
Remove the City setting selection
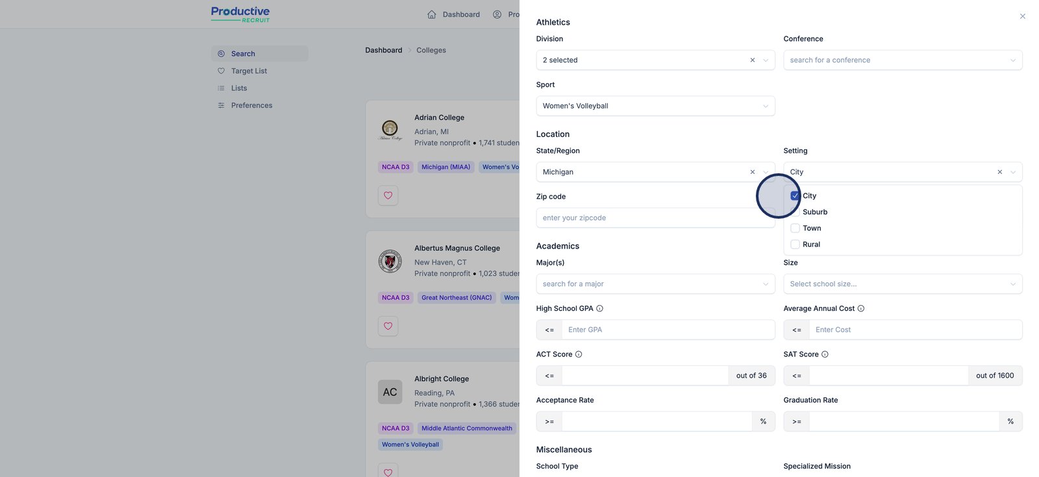click(1000, 172)
